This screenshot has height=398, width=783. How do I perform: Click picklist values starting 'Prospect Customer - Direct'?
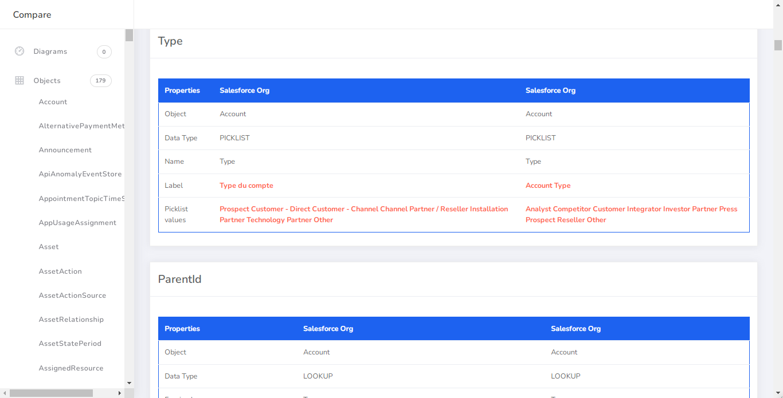pyautogui.click(x=364, y=214)
